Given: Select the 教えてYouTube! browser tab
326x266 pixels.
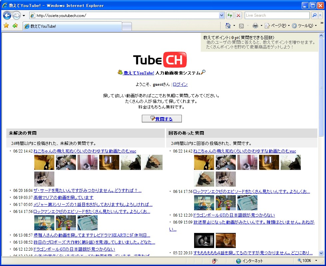Looking at the screenshot, I should pyautogui.click(x=72, y=26).
